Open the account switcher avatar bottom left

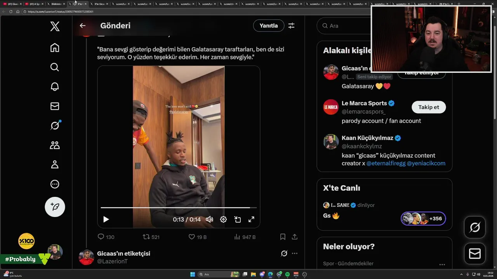[55, 252]
